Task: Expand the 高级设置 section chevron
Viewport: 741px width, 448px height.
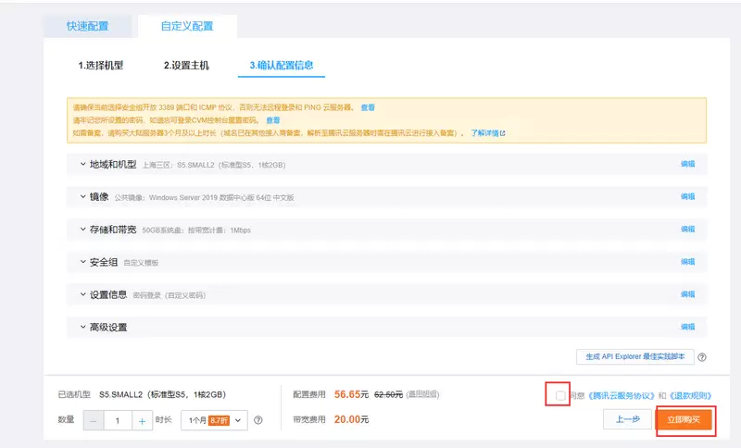Action: click(82, 327)
